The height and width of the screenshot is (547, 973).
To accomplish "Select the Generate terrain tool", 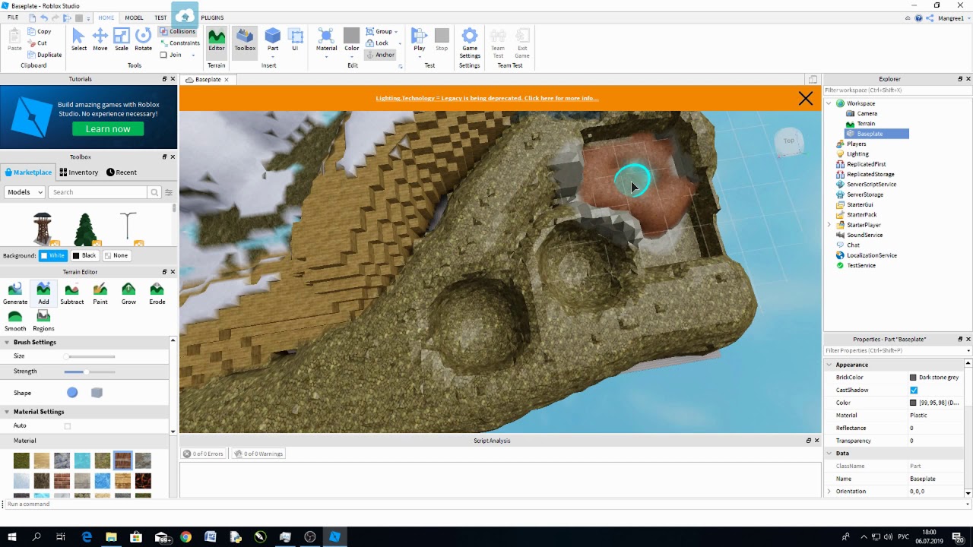I will pyautogui.click(x=15, y=293).
